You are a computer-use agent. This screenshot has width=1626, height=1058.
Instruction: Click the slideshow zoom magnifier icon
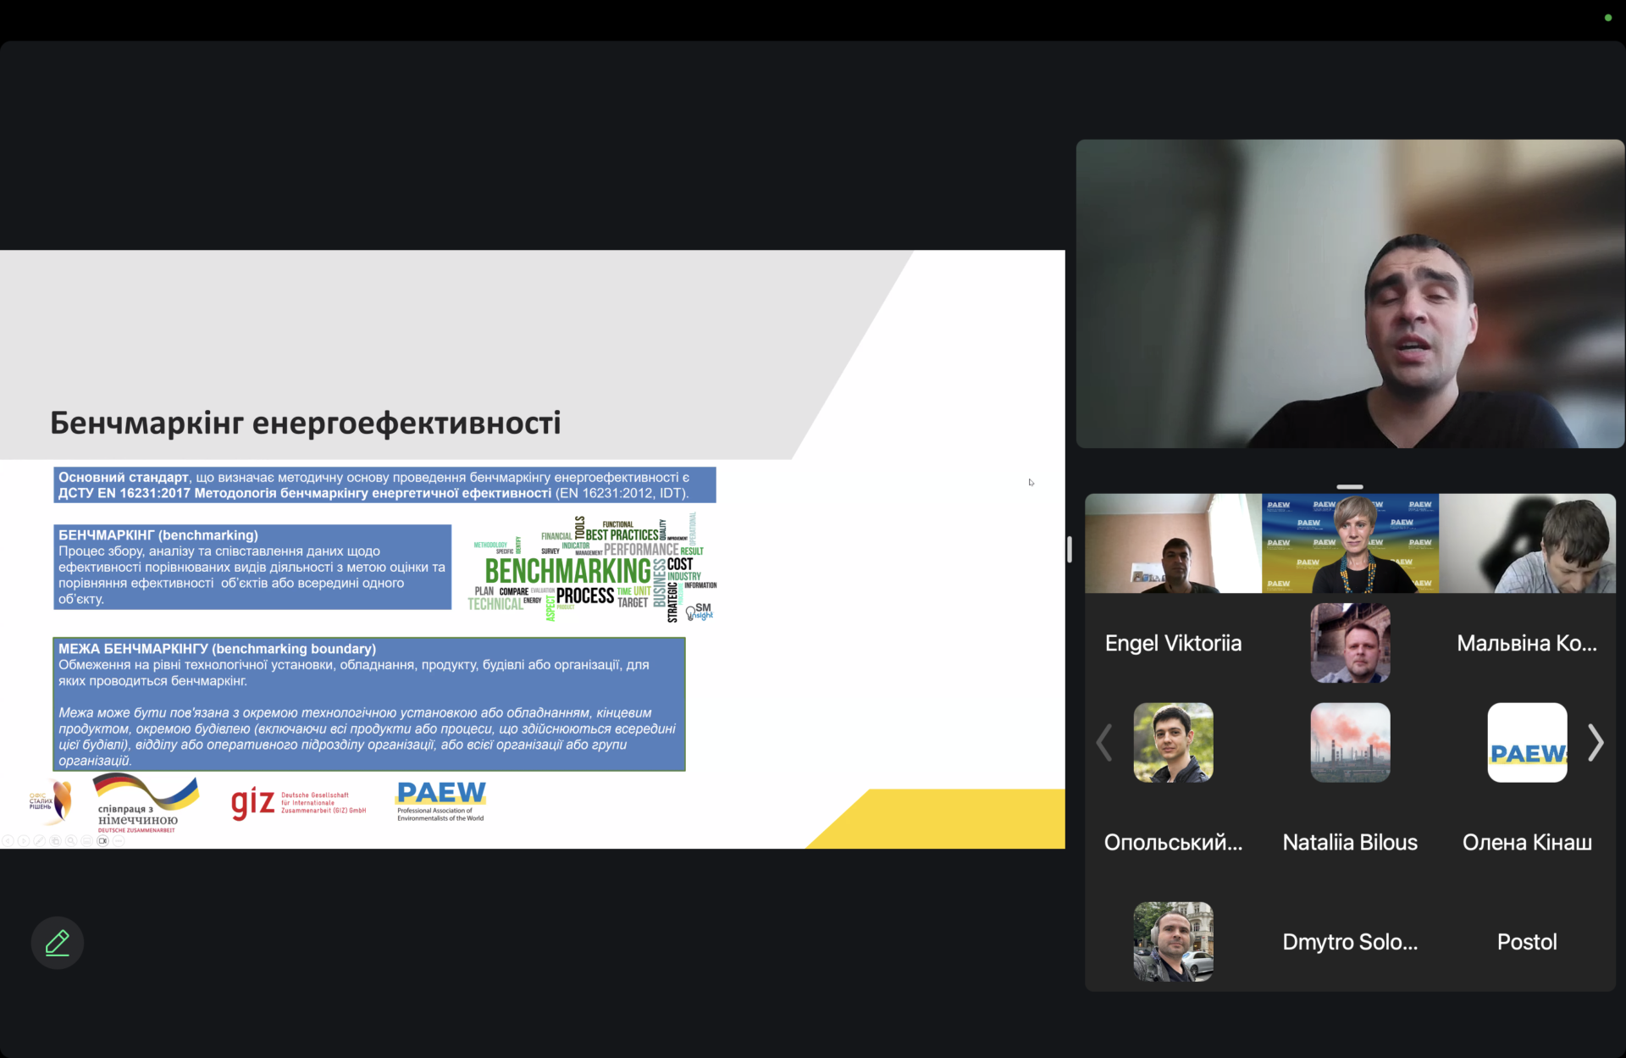[x=71, y=841]
